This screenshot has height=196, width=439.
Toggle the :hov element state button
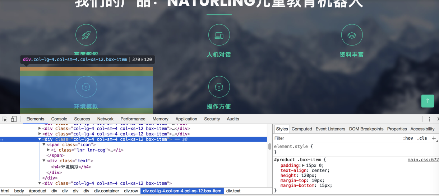pyautogui.click(x=408, y=138)
